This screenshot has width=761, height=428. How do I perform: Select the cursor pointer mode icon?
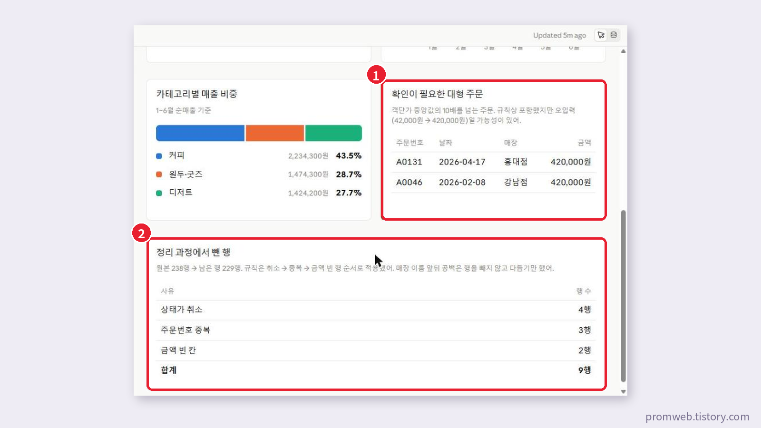[601, 35]
